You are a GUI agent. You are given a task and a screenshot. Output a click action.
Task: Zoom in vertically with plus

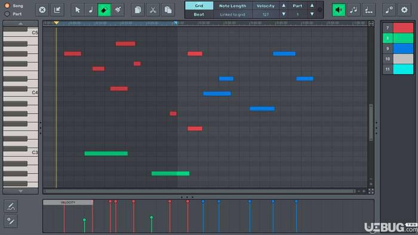[371, 184]
